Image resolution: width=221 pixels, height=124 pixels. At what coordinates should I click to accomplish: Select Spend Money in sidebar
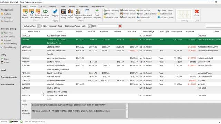pyautogui.click(x=8, y=48)
